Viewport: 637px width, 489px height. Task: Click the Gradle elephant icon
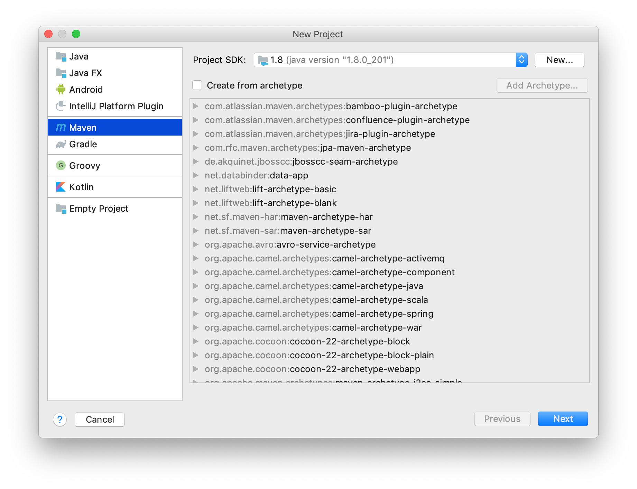(x=61, y=144)
